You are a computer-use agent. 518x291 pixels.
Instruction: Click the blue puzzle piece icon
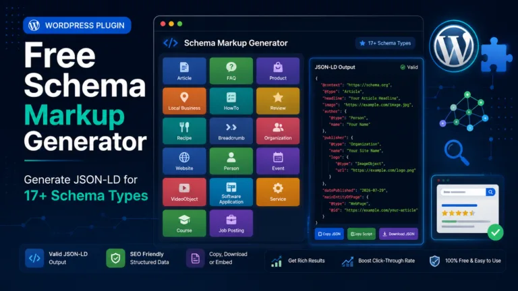pyautogui.click(x=496, y=55)
